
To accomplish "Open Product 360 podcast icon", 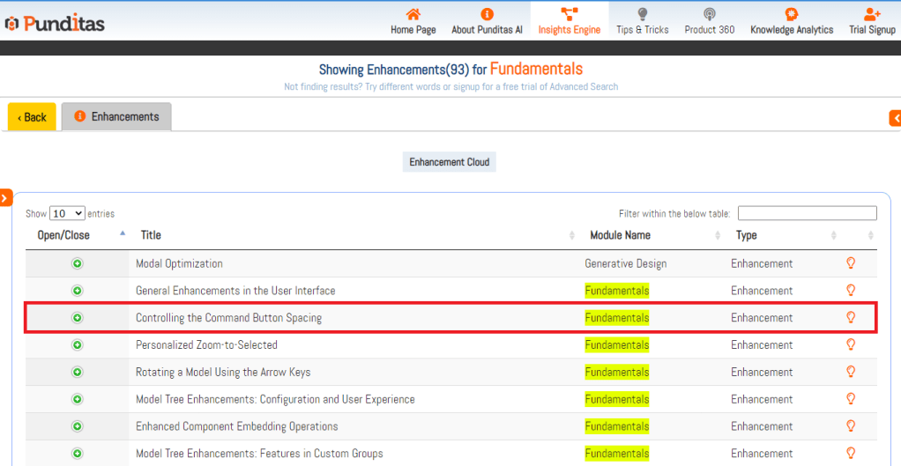I will (x=709, y=14).
